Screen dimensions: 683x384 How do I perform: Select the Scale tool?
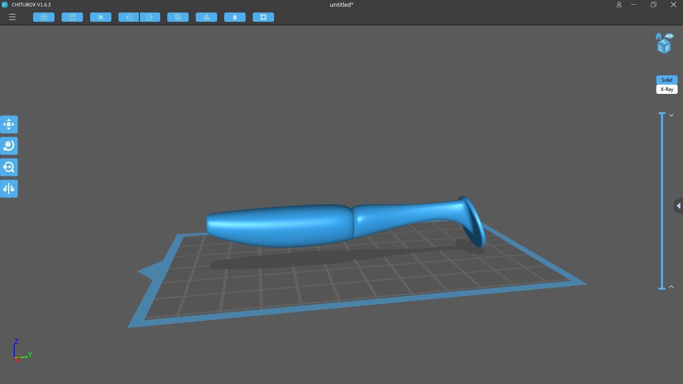(x=9, y=167)
